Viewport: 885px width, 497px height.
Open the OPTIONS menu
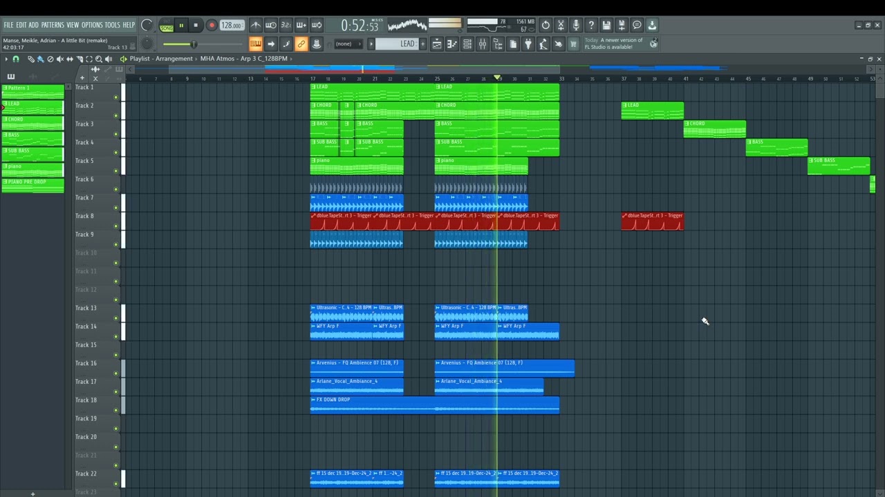[x=91, y=25]
